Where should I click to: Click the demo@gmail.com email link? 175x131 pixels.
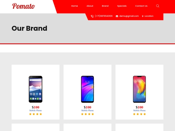click(129, 16)
